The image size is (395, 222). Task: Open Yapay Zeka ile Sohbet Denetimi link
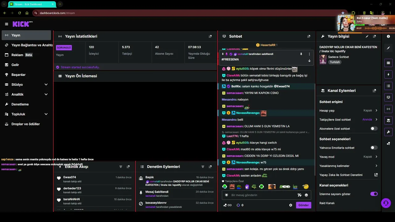click(348, 175)
